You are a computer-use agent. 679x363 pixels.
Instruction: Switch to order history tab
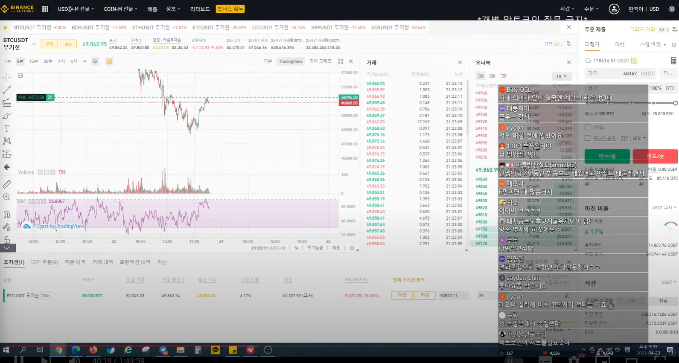click(75, 262)
